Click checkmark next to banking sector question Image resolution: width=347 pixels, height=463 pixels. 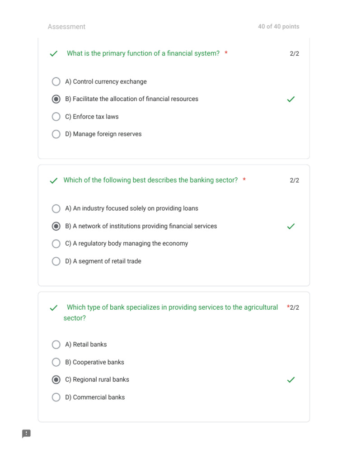click(54, 181)
